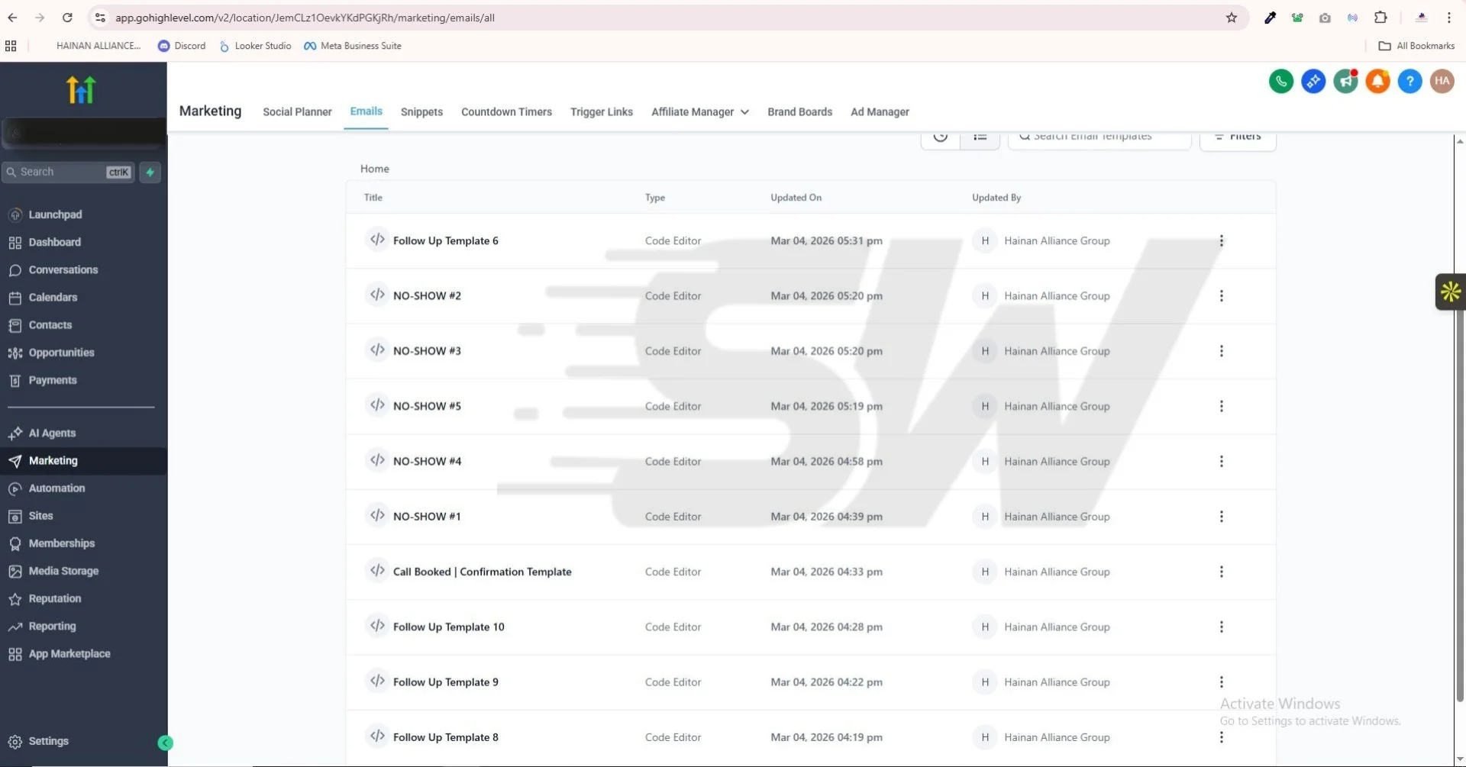Image resolution: width=1466 pixels, height=767 pixels.
Task: Collapse the sidebar with green arrow
Action: 165,743
